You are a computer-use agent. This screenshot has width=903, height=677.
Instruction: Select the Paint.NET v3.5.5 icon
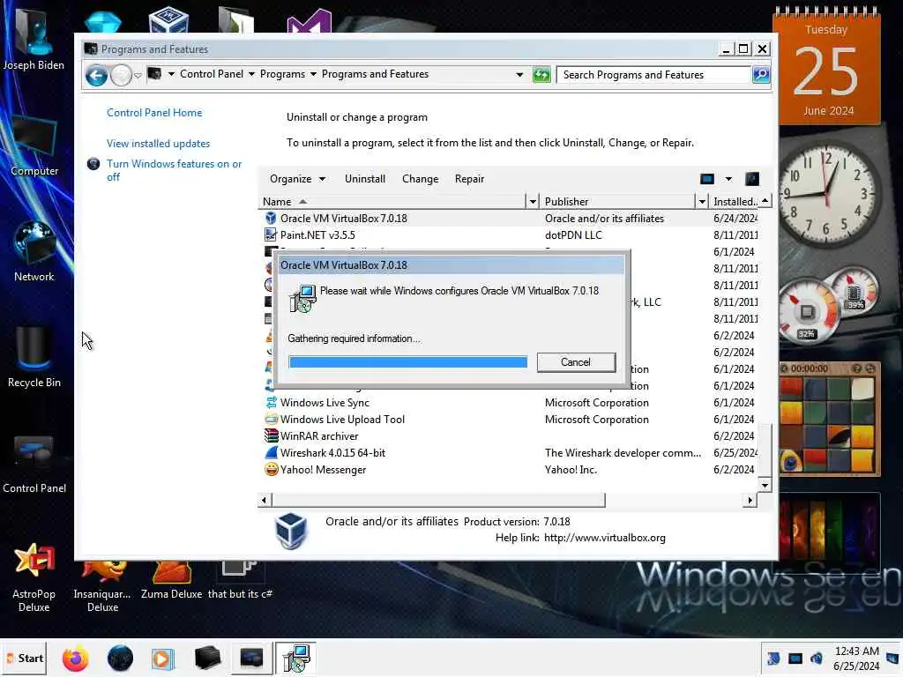point(271,234)
